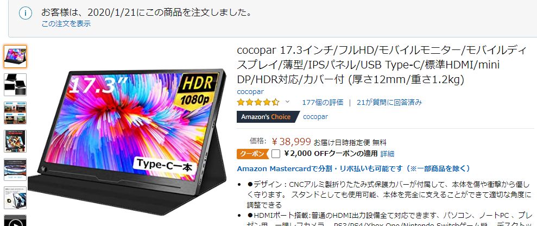Select the first product thumbnail image

click(x=15, y=56)
